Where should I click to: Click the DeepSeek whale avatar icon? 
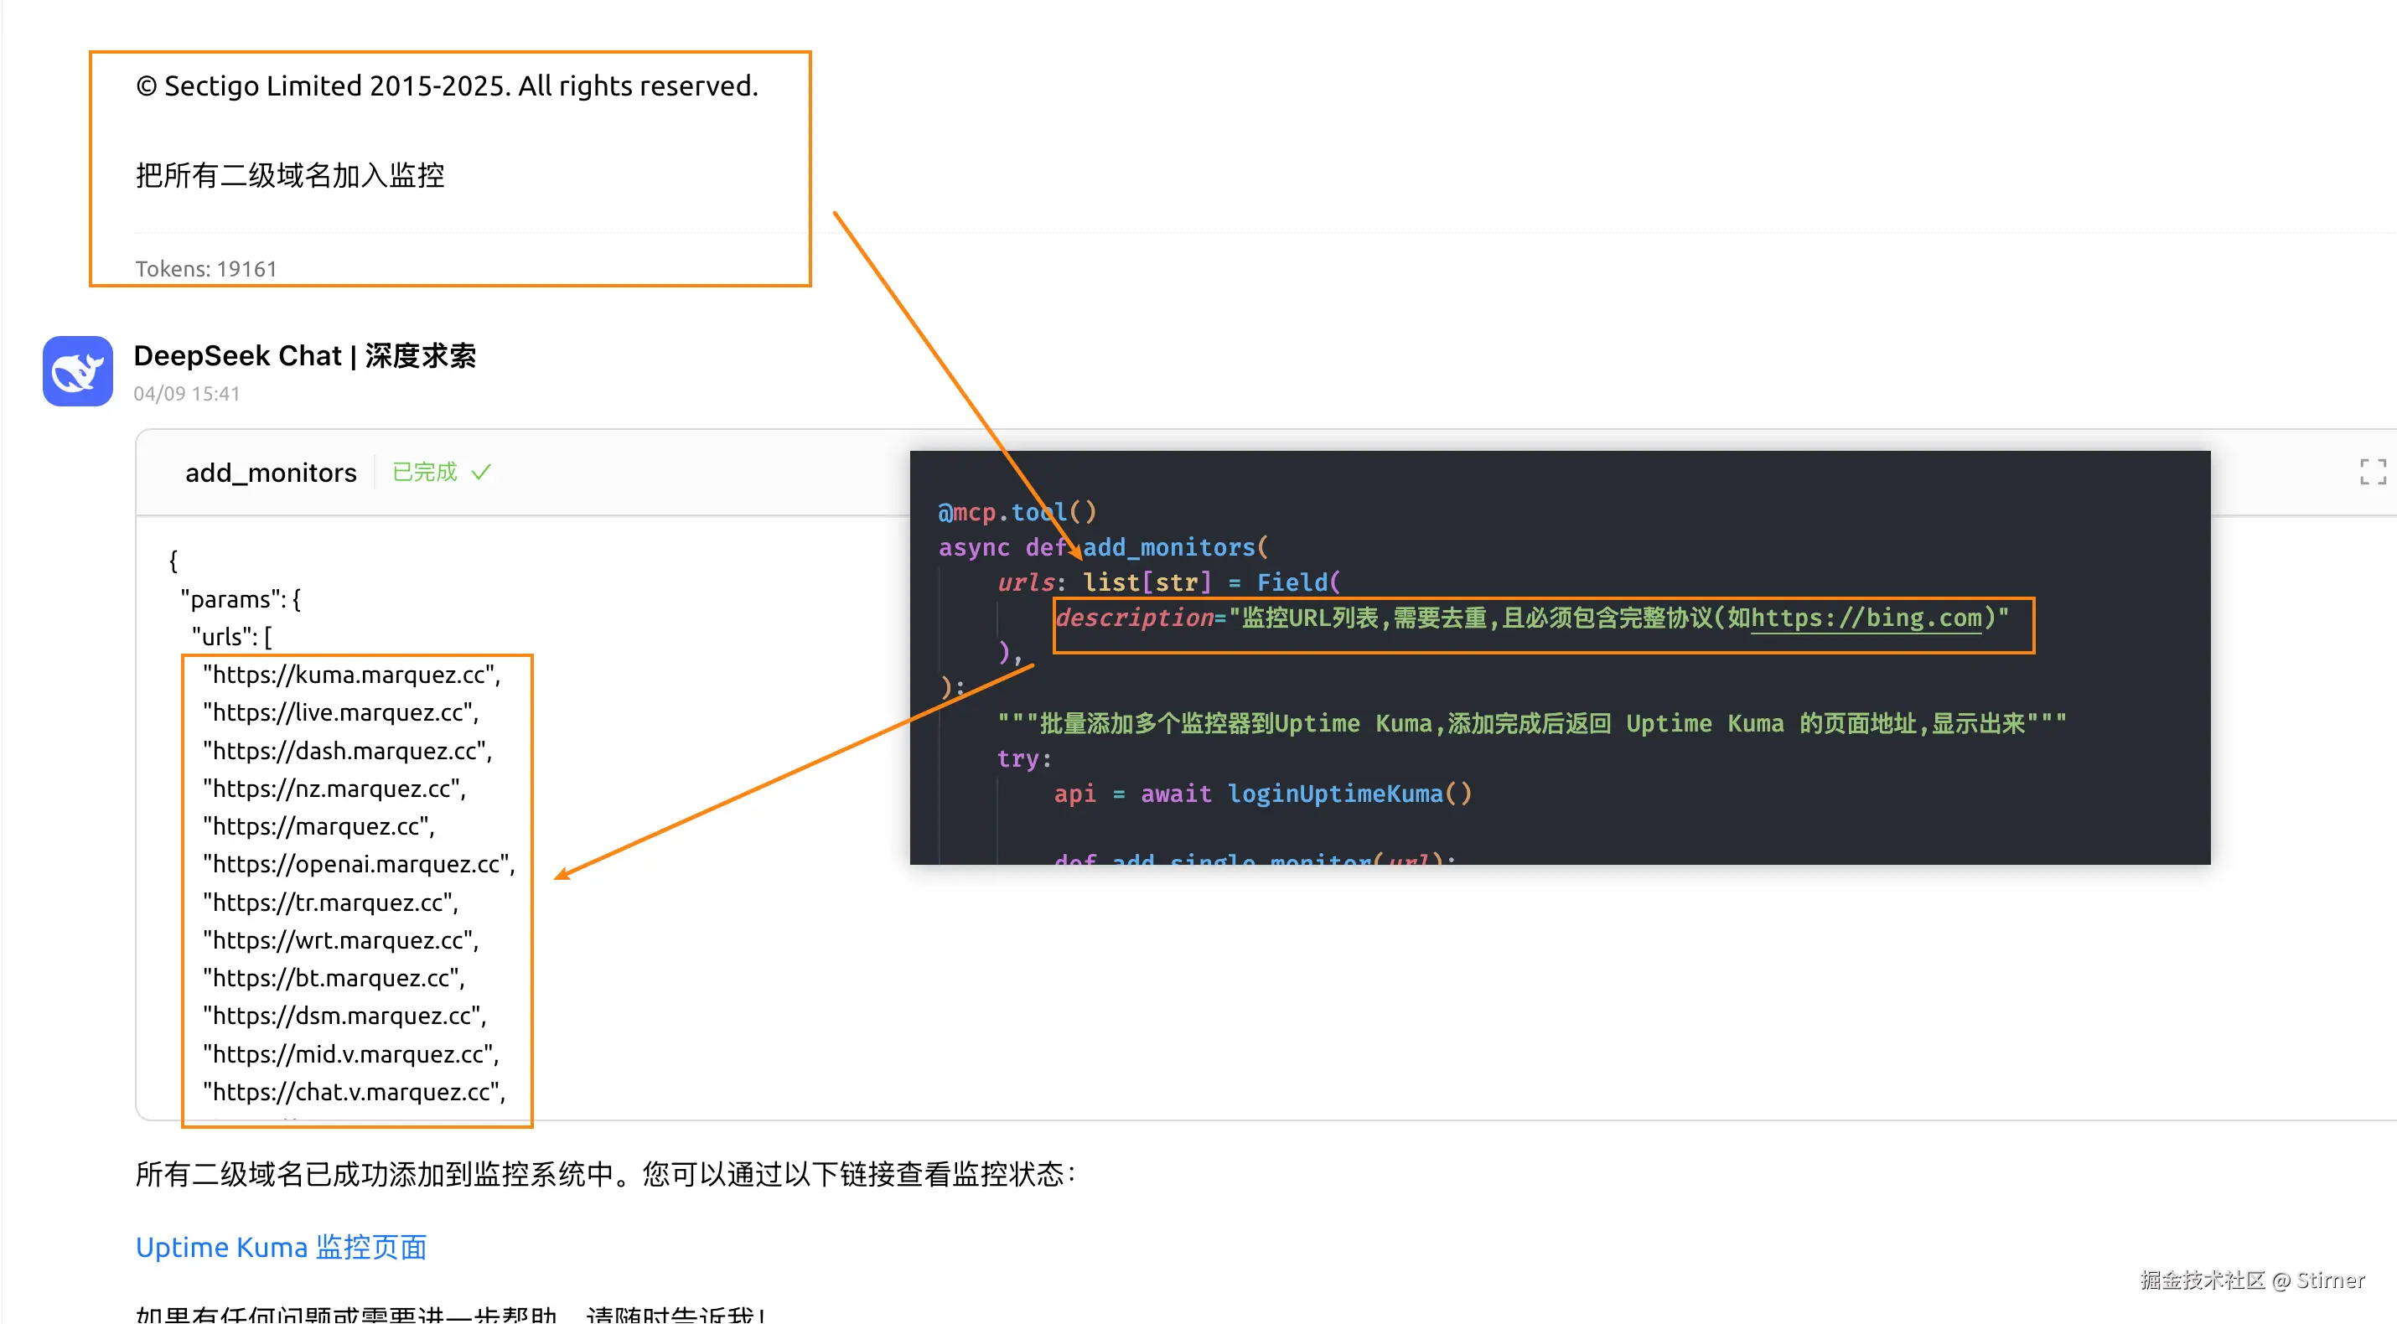pyautogui.click(x=77, y=370)
